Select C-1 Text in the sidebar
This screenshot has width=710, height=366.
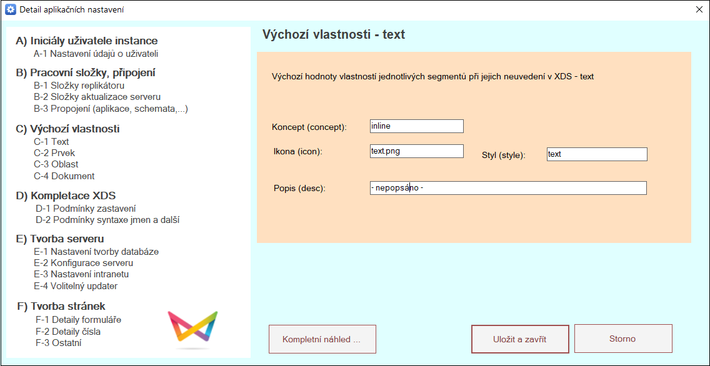(51, 142)
